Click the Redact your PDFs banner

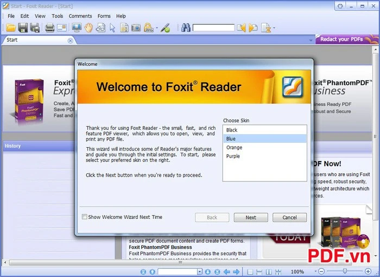tap(347, 39)
